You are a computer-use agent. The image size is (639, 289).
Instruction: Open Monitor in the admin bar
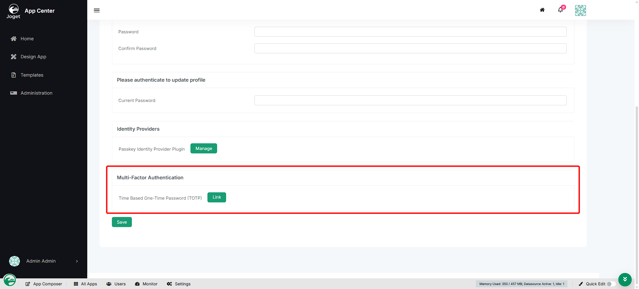pos(146,284)
